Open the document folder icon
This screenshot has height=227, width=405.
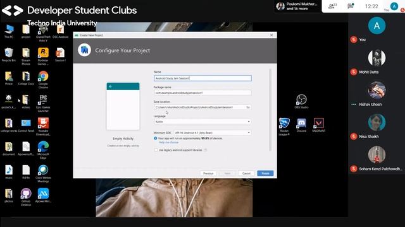coord(9,149)
